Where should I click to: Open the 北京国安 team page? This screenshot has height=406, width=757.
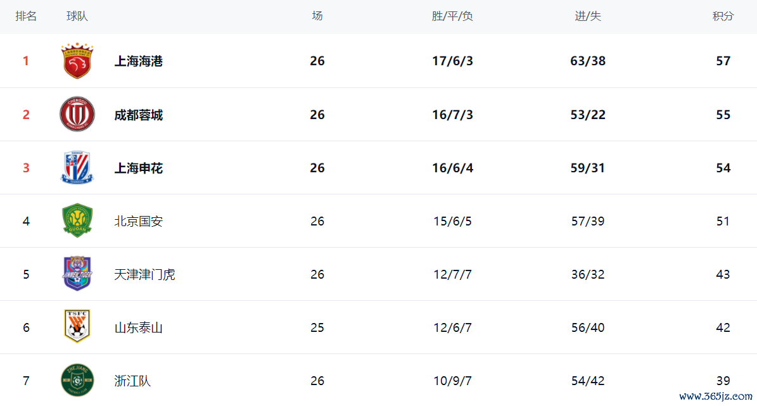(x=138, y=221)
